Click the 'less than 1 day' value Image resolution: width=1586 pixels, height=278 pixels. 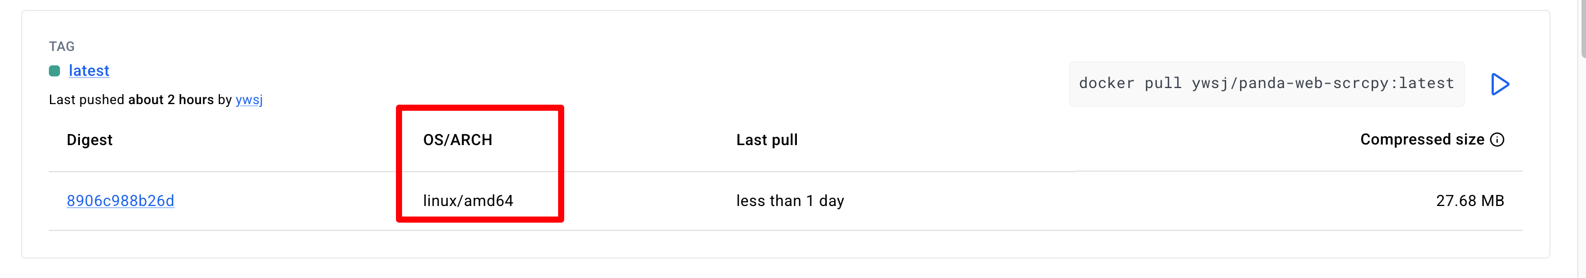tap(790, 200)
